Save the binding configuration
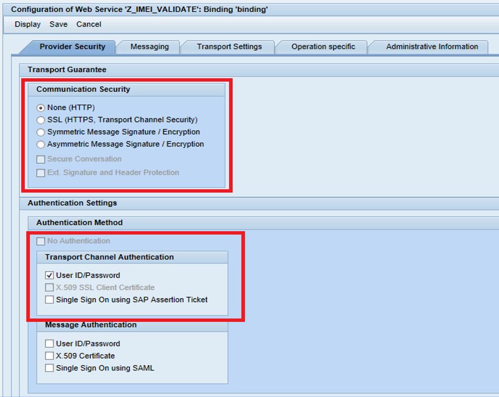 point(58,24)
